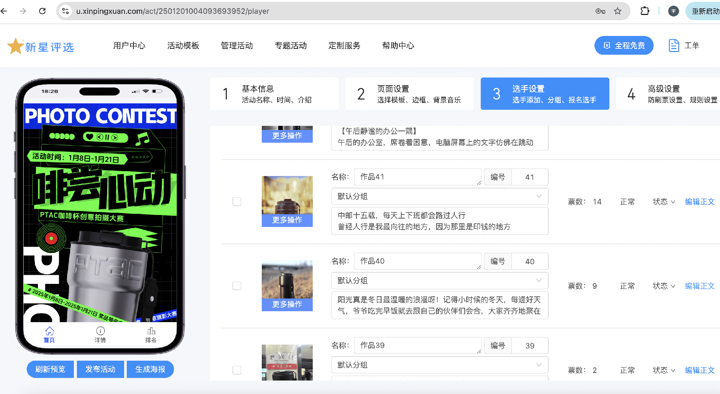Screen dimensions: 720x394
Task: Open the browser extensions puzzle icon
Action: click(x=645, y=11)
